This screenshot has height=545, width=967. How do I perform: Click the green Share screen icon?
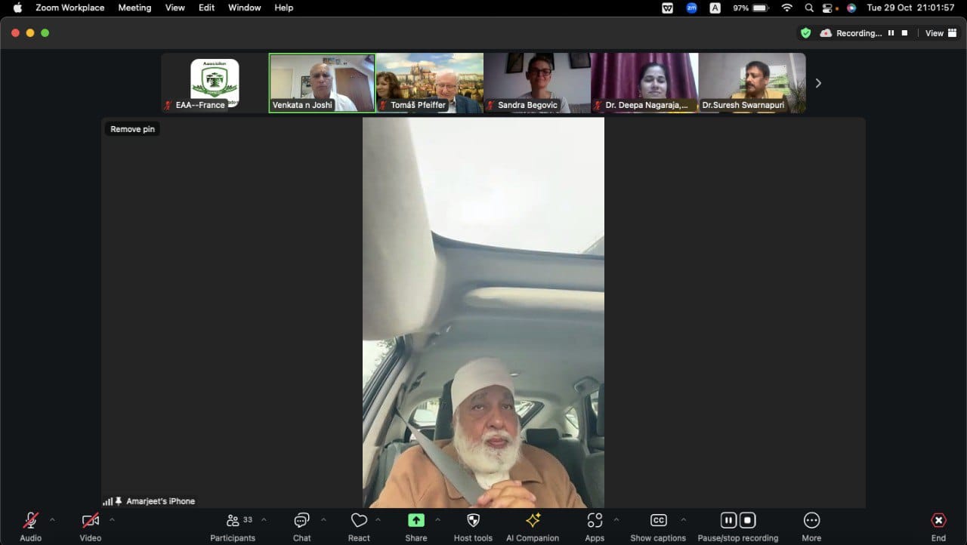[x=416, y=521]
